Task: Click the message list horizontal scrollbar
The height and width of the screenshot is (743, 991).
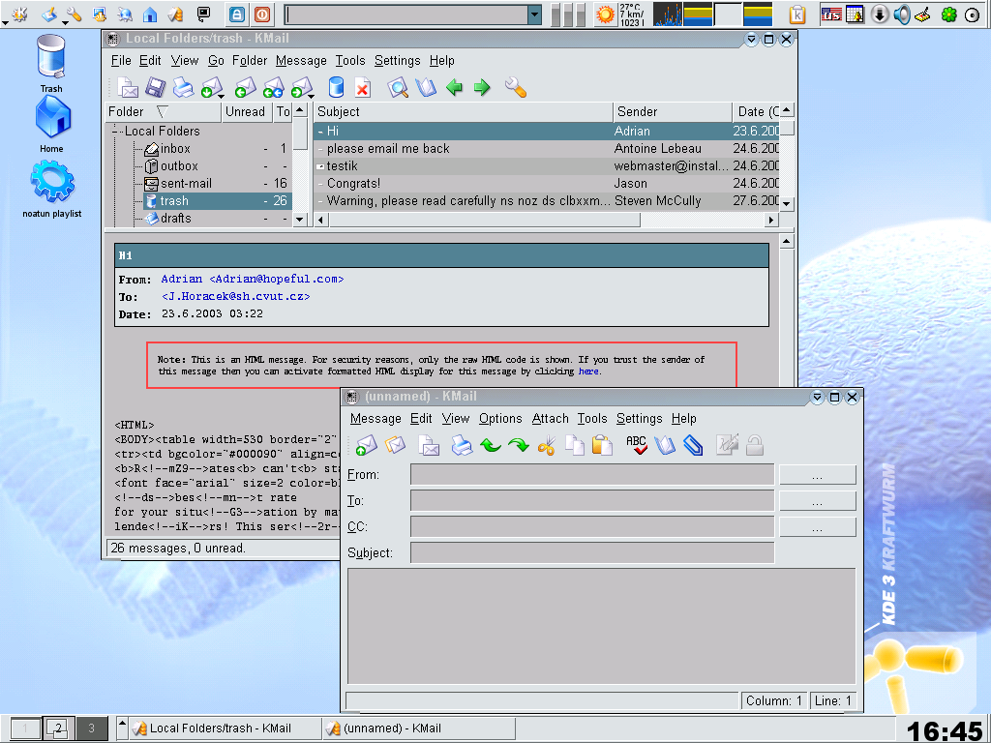Action: [x=484, y=220]
